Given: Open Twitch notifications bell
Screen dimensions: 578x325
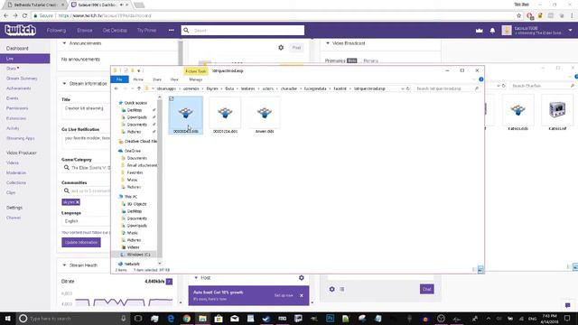Looking at the screenshot, I should tap(492, 31).
